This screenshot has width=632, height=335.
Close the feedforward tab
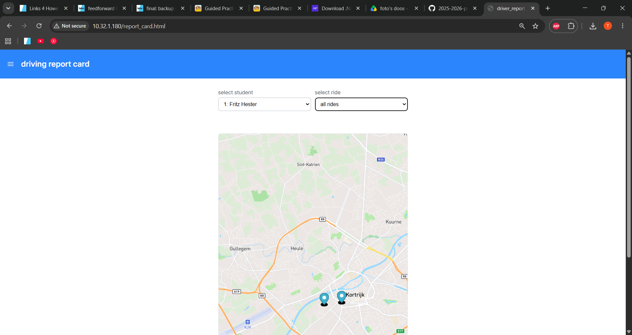(124, 9)
